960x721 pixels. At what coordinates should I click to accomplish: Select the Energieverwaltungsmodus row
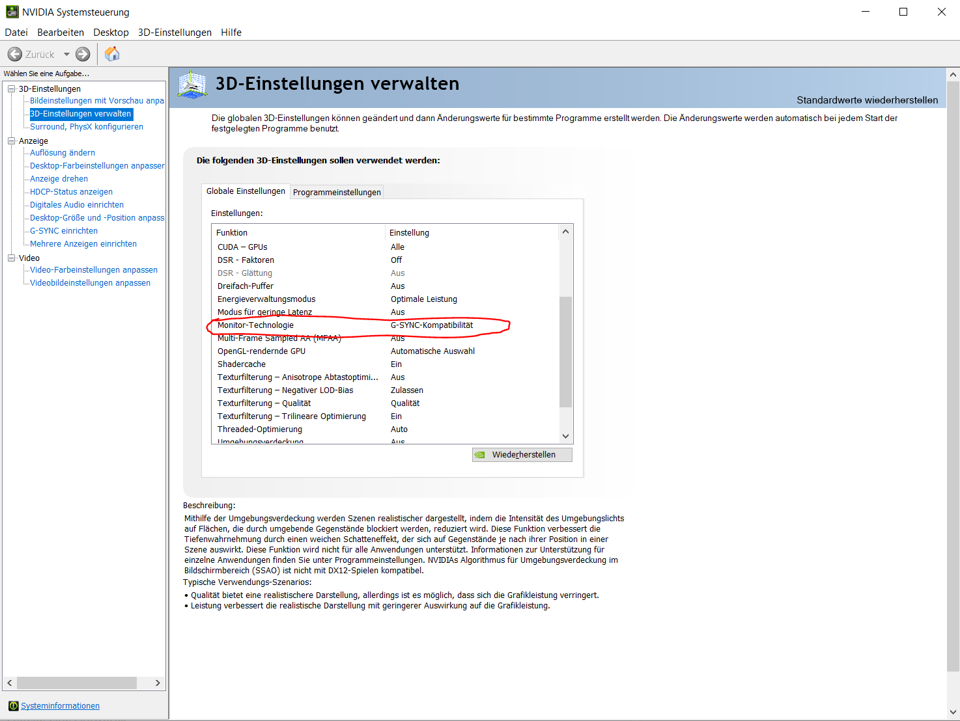386,299
